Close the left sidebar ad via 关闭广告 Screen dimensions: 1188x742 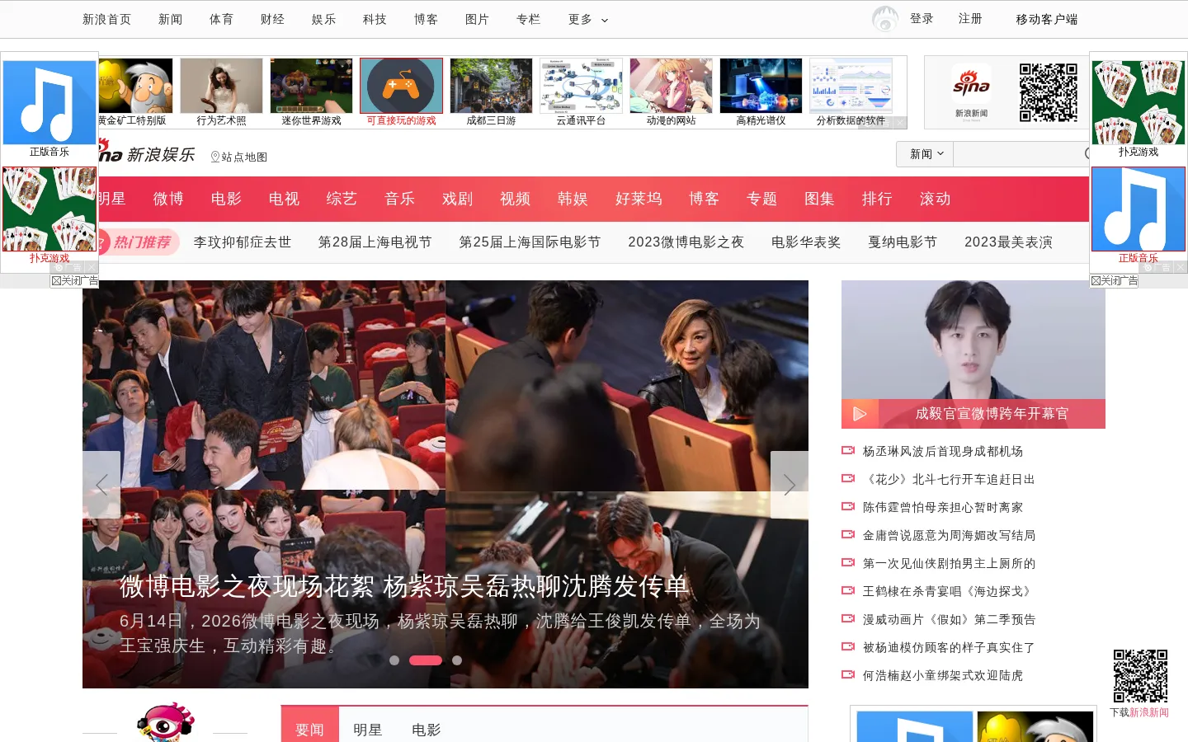point(74,281)
